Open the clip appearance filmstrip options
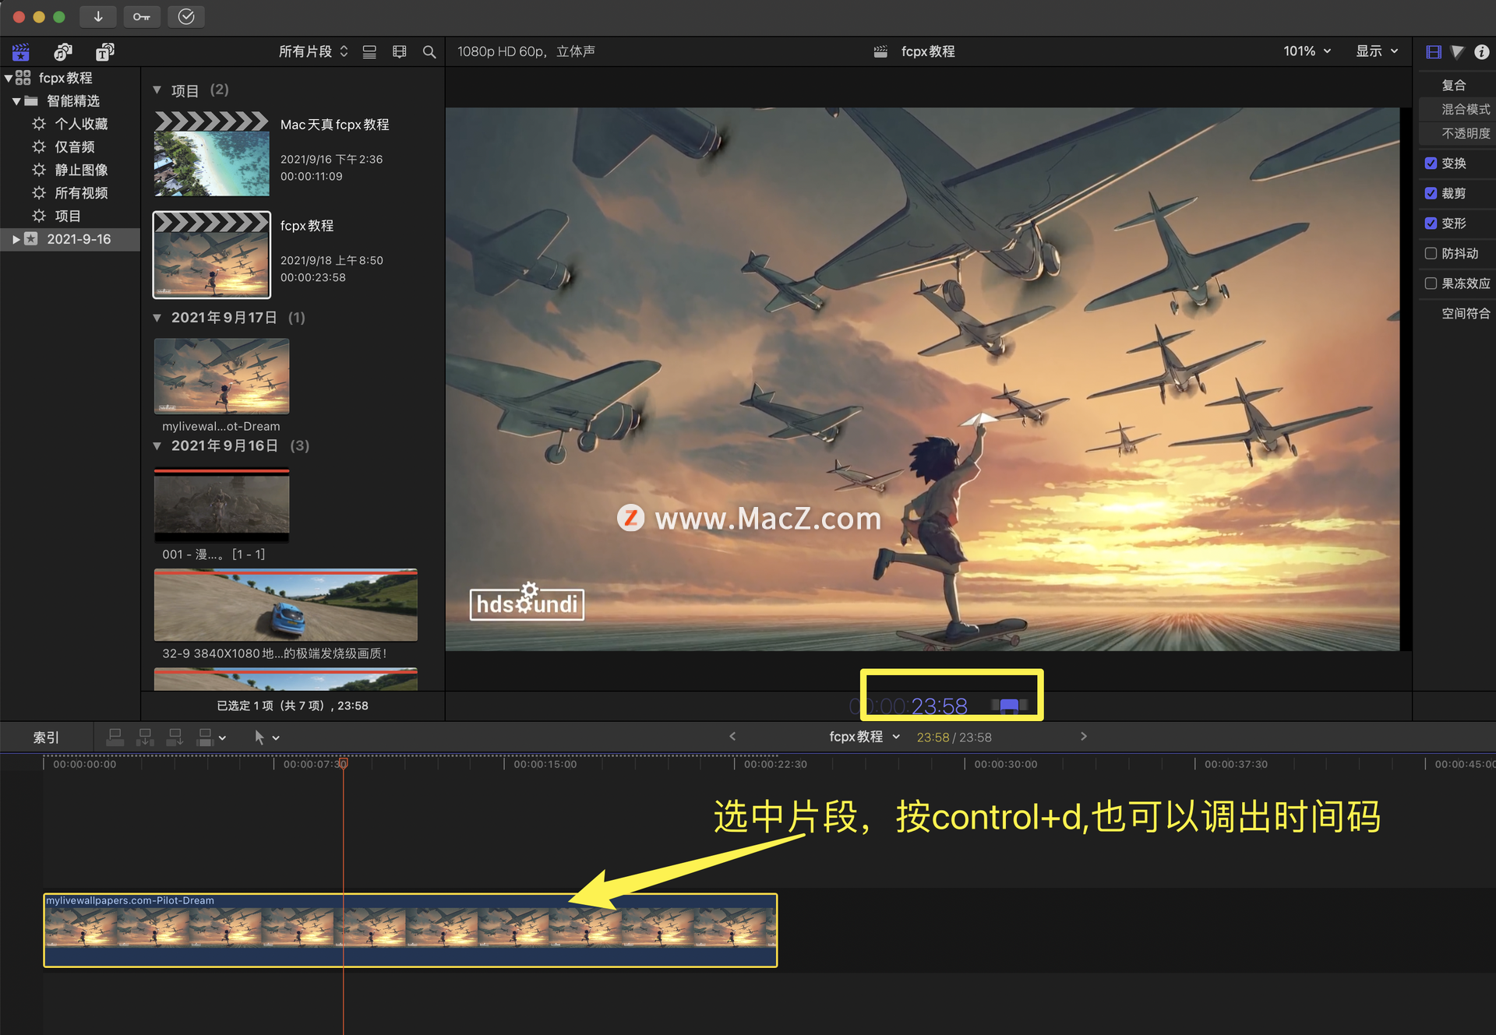1496x1035 pixels. point(400,51)
